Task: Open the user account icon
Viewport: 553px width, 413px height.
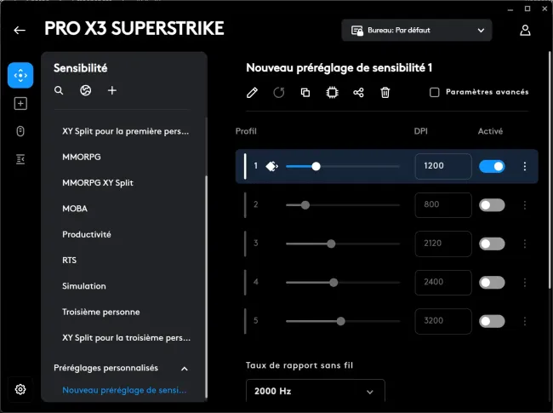Action: click(x=525, y=31)
